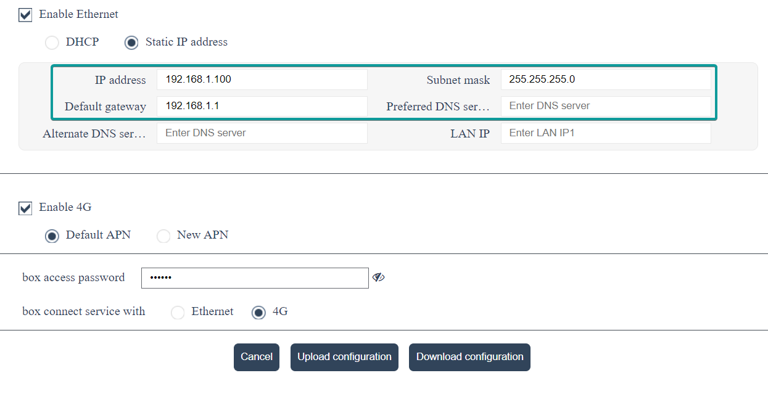Switch to New APN option
Screen dimensions: 768x394
tap(163, 236)
